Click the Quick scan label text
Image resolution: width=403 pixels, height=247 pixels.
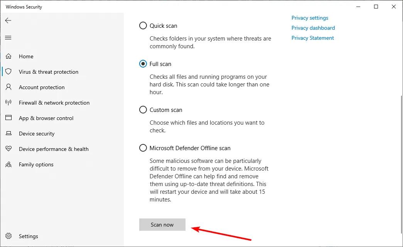[x=164, y=26]
